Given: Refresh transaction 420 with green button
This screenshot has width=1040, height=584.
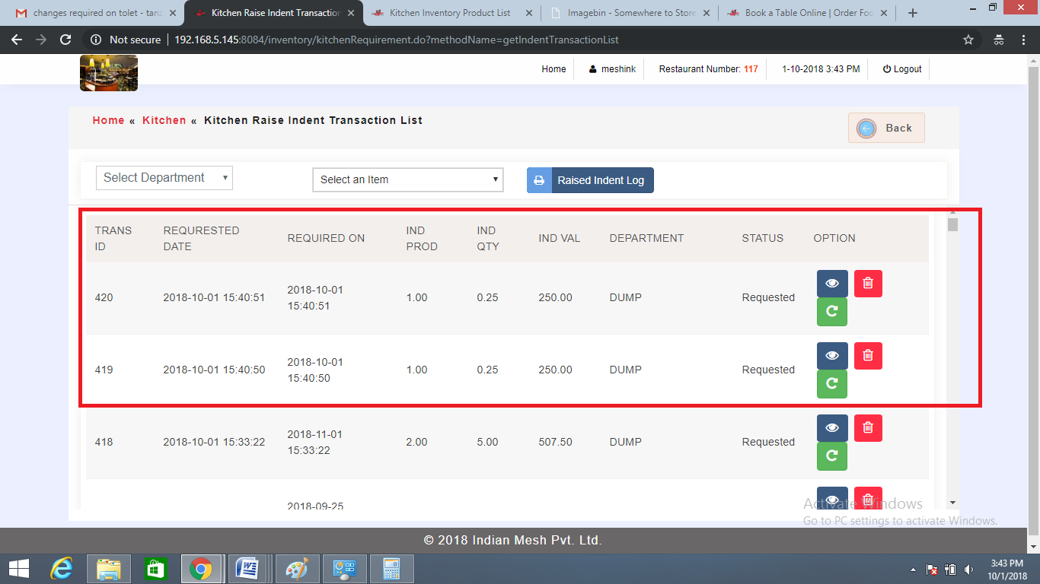Looking at the screenshot, I should pos(832,312).
